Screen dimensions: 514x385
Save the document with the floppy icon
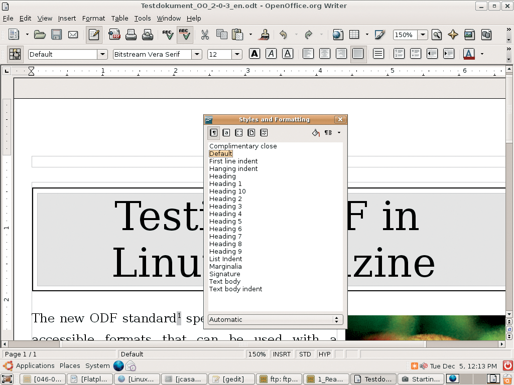pos(56,35)
